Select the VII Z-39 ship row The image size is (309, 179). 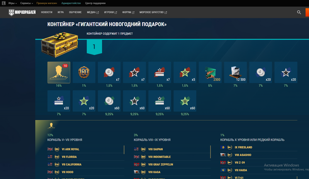258,163
